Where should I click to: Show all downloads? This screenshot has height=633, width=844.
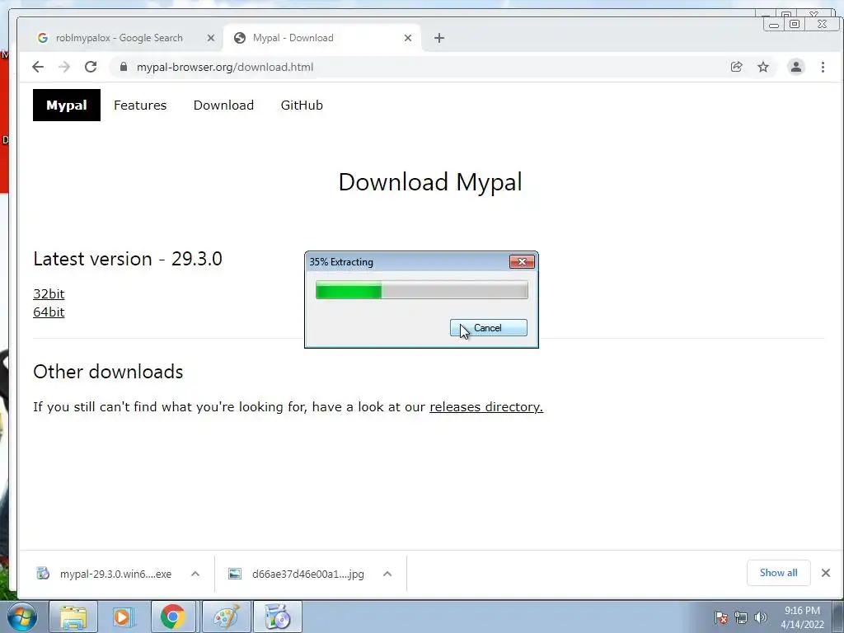coord(778,573)
